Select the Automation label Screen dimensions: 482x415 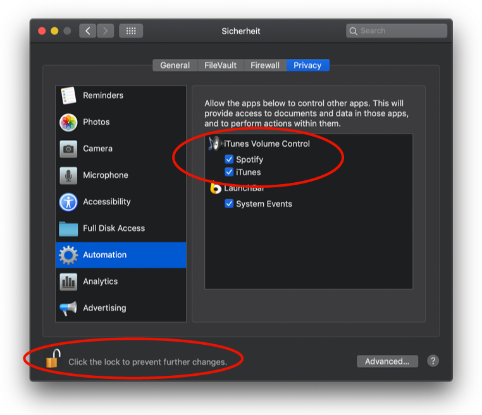(105, 255)
